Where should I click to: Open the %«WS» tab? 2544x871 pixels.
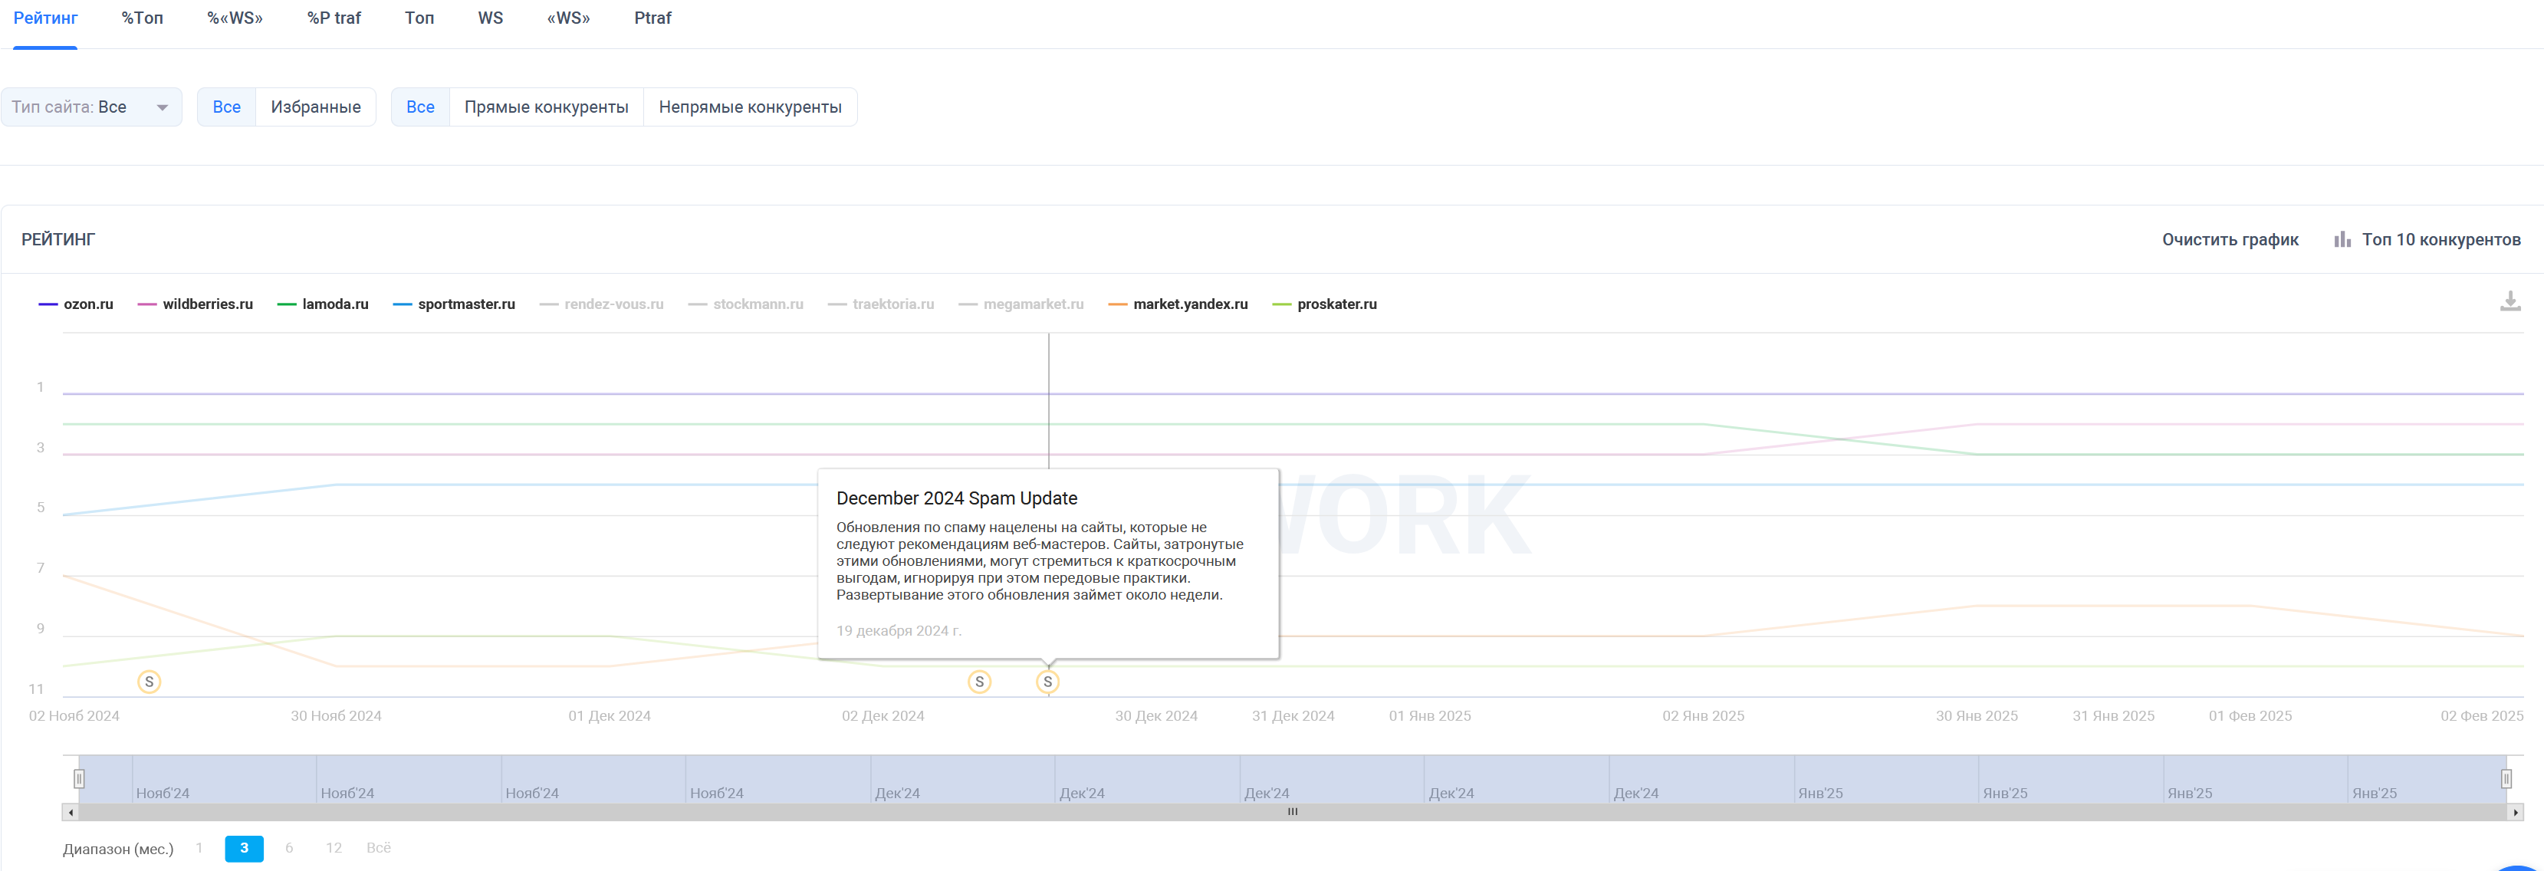pos(235,18)
